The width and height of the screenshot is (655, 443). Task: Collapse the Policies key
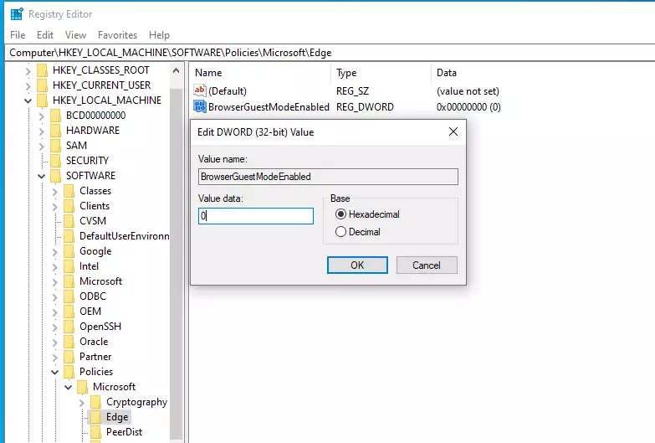[54, 372]
